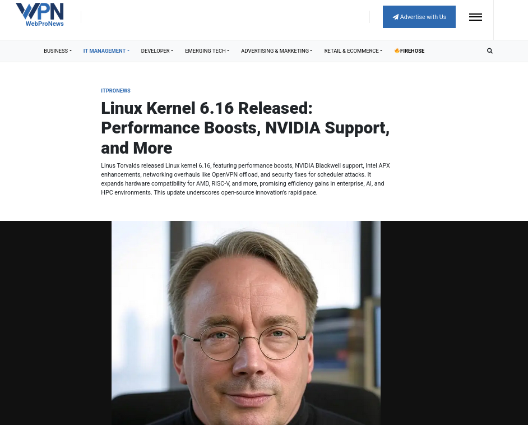Follow the ITPRONEWS category link
Viewport: 528px width, 425px height.
click(115, 91)
